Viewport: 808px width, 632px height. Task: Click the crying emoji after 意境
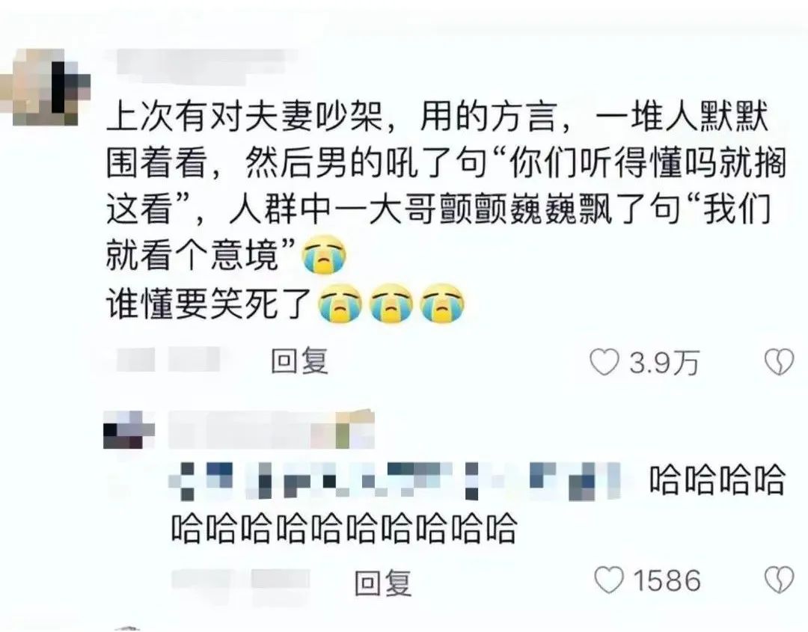tap(325, 254)
